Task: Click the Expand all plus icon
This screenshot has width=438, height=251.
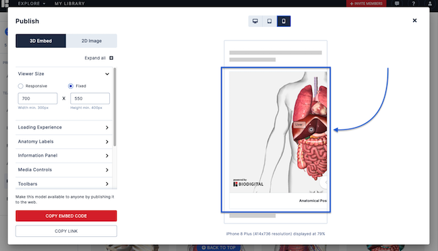Action: [111, 58]
